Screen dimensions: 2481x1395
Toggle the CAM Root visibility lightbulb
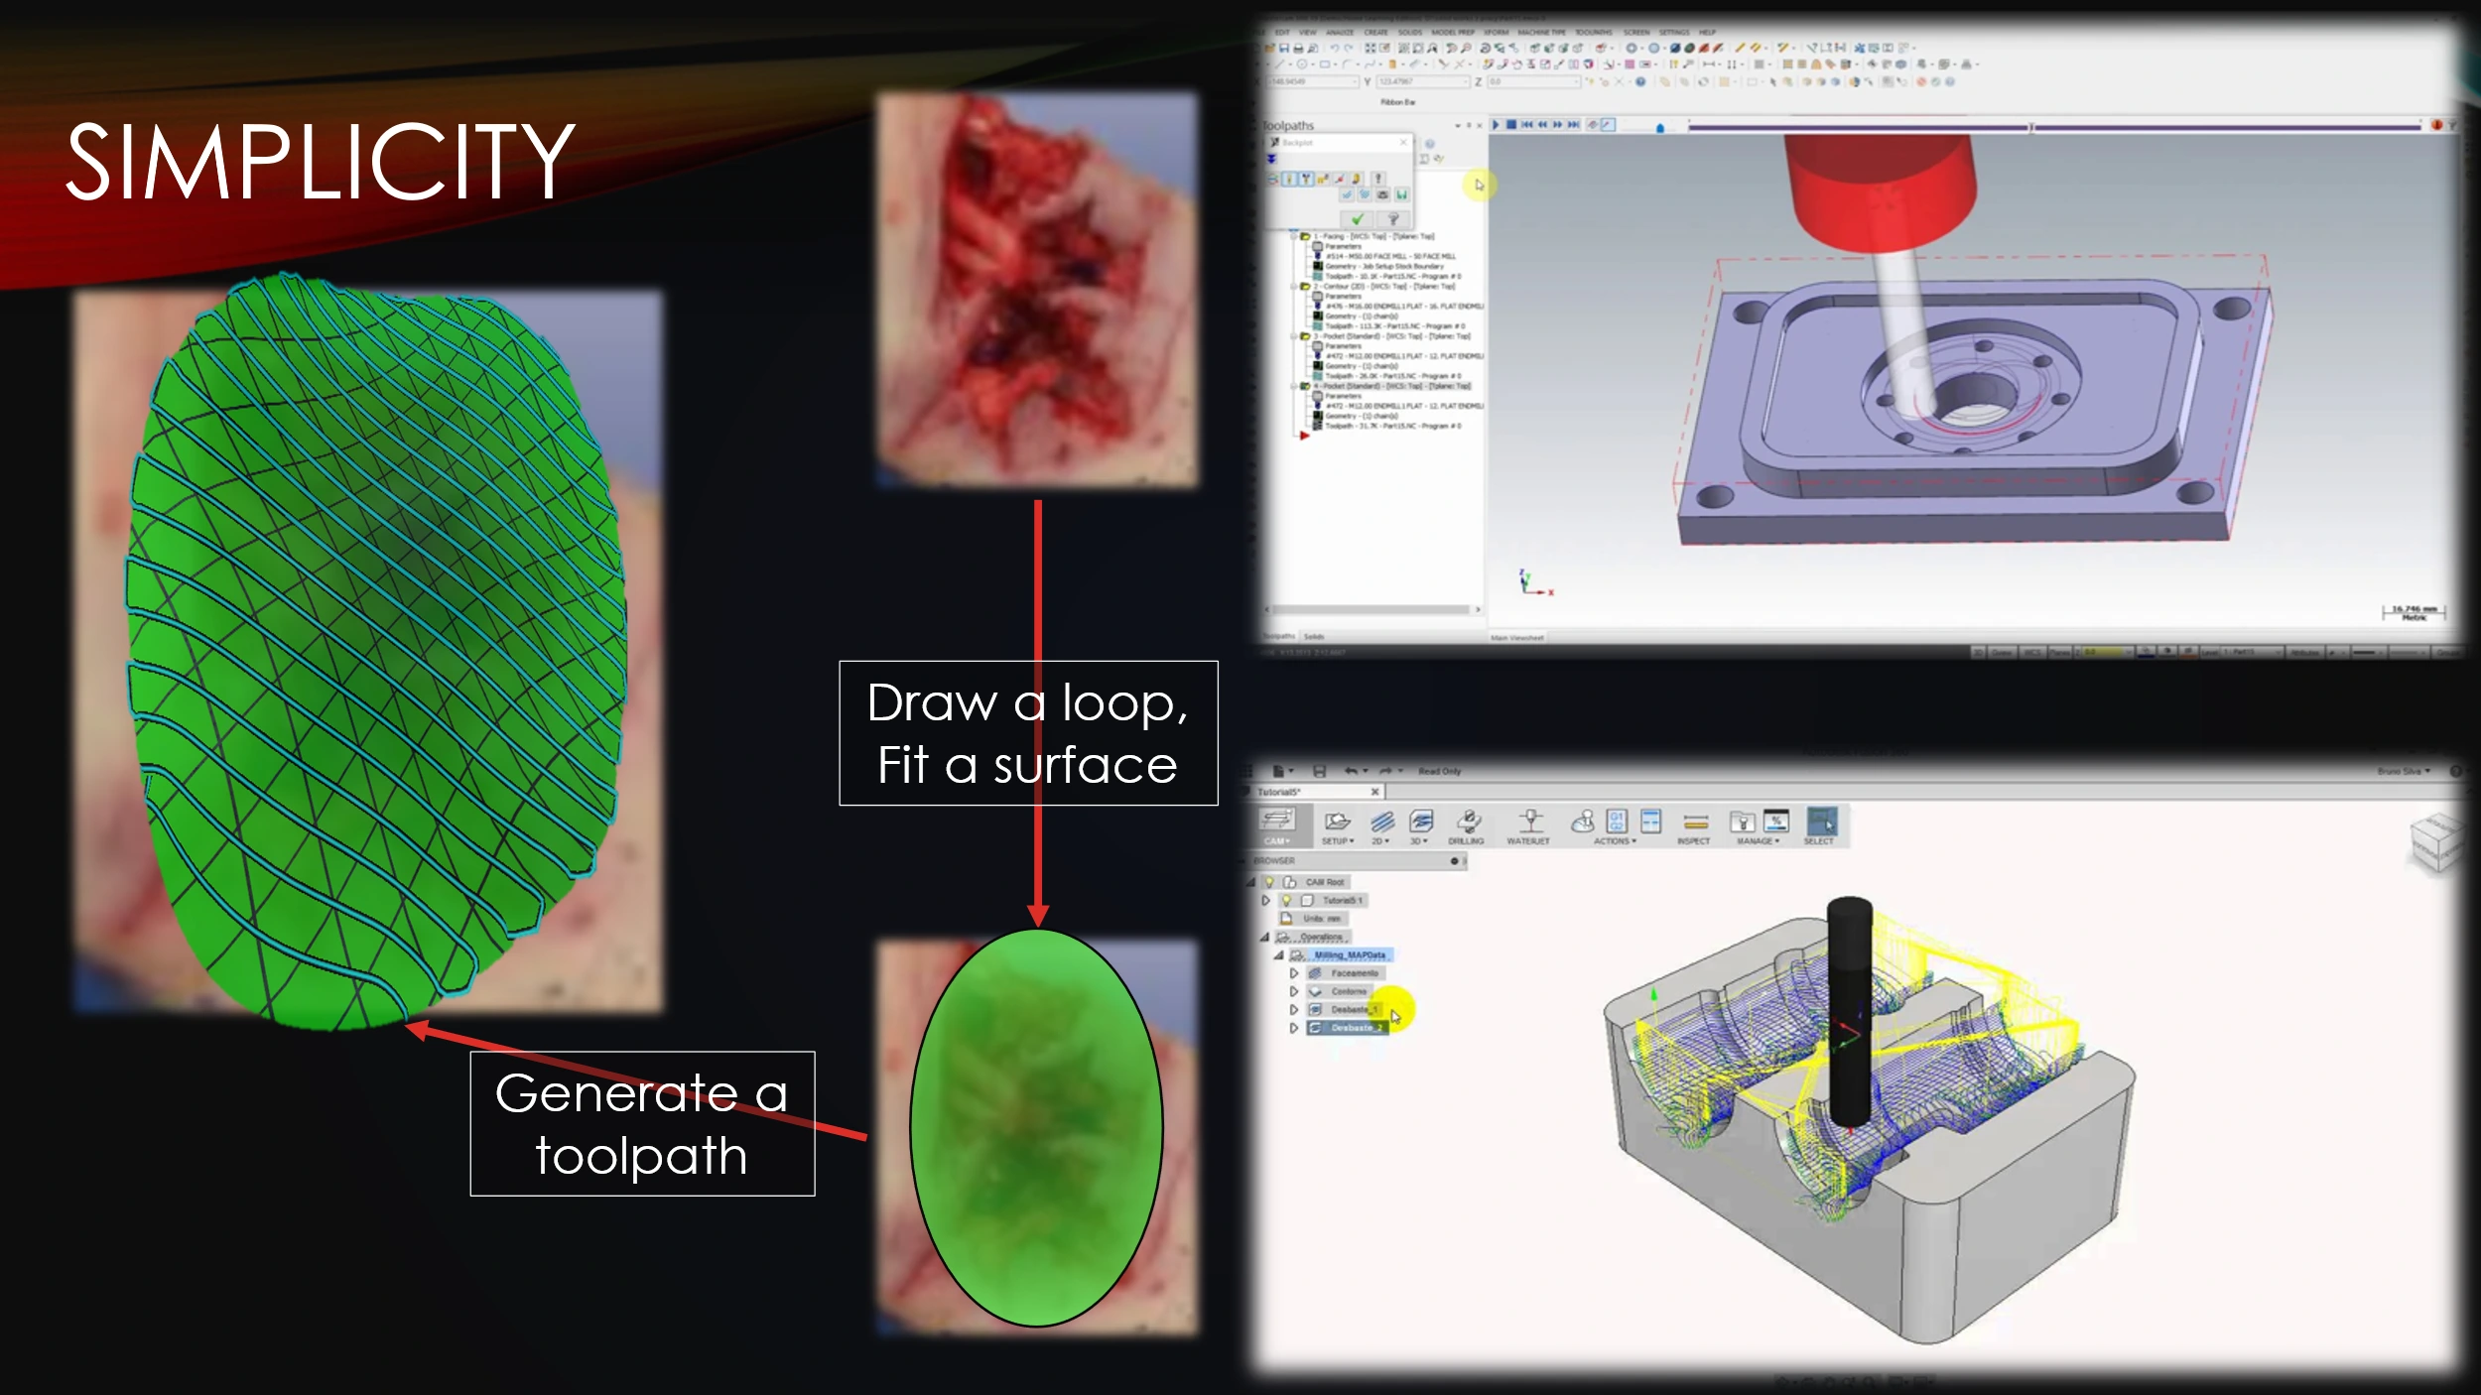(1271, 882)
